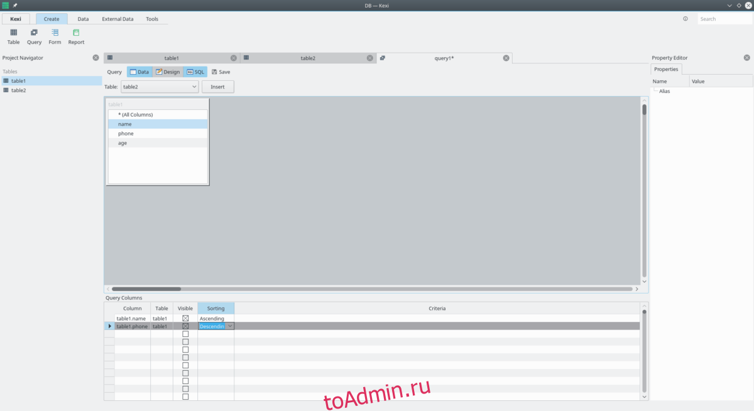Select table2 in Project Navigator
Screen dimensions: 754x411
(x=52, y=90)
